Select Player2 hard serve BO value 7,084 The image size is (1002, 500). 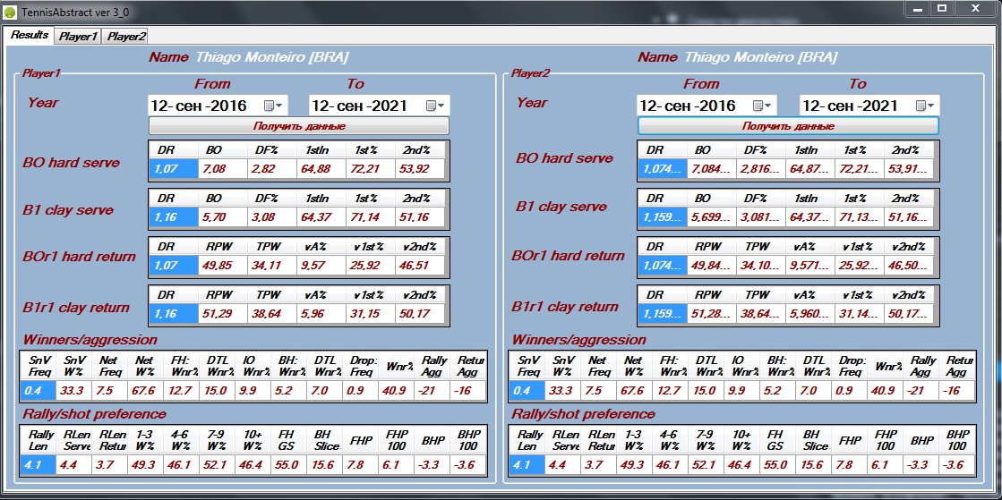click(711, 169)
